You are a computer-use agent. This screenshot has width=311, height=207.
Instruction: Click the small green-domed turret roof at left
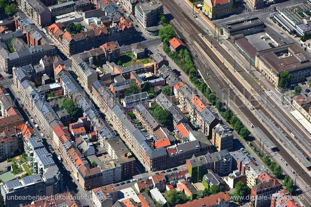[14, 68]
